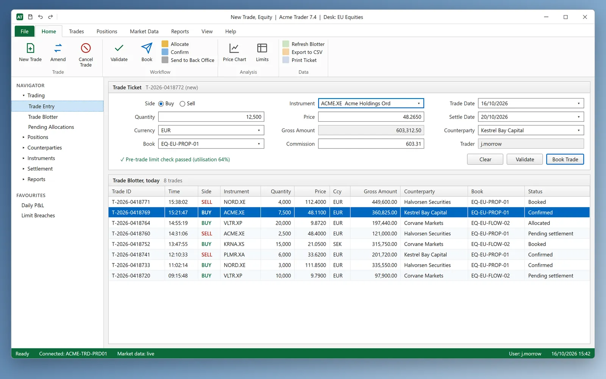Switch to the Trades ribbon tab
606x379 pixels.
pos(77,31)
